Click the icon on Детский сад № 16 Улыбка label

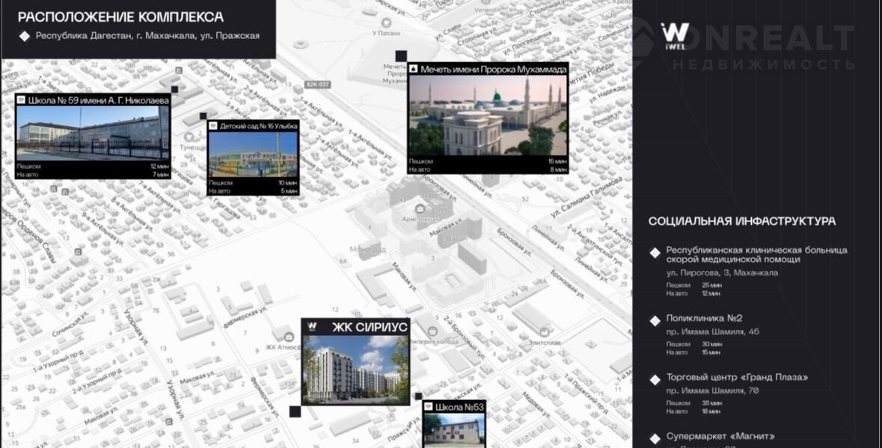point(213,126)
